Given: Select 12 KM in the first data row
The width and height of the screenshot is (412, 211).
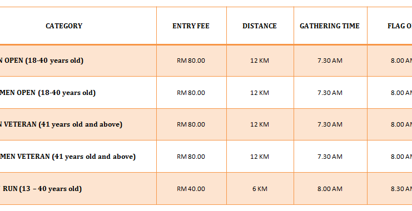Looking at the screenshot, I should click(x=260, y=61).
